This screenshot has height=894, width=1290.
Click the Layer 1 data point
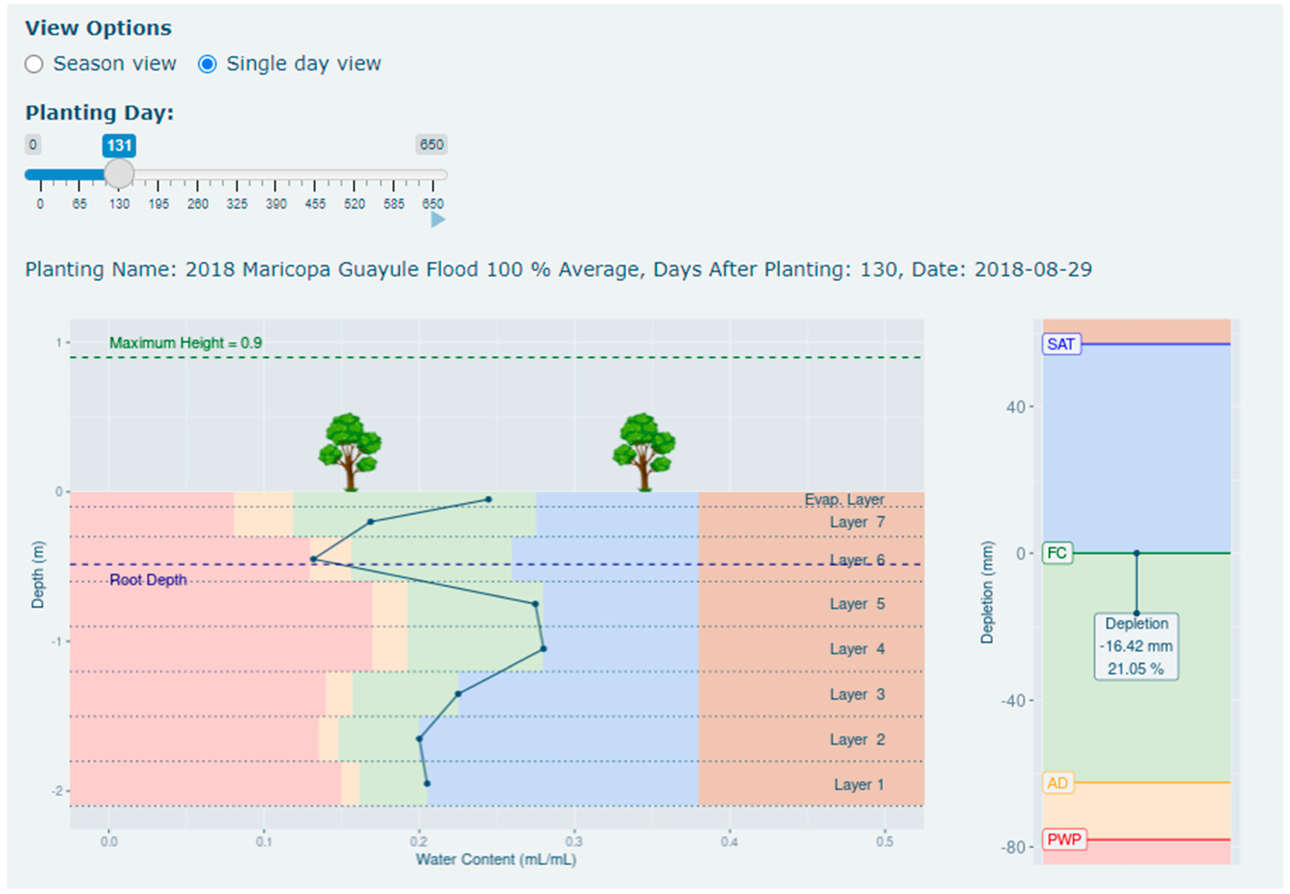(427, 784)
